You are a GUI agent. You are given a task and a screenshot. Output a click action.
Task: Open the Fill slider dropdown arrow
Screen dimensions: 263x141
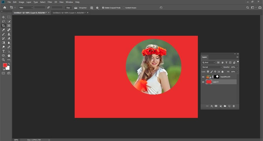[237, 72]
